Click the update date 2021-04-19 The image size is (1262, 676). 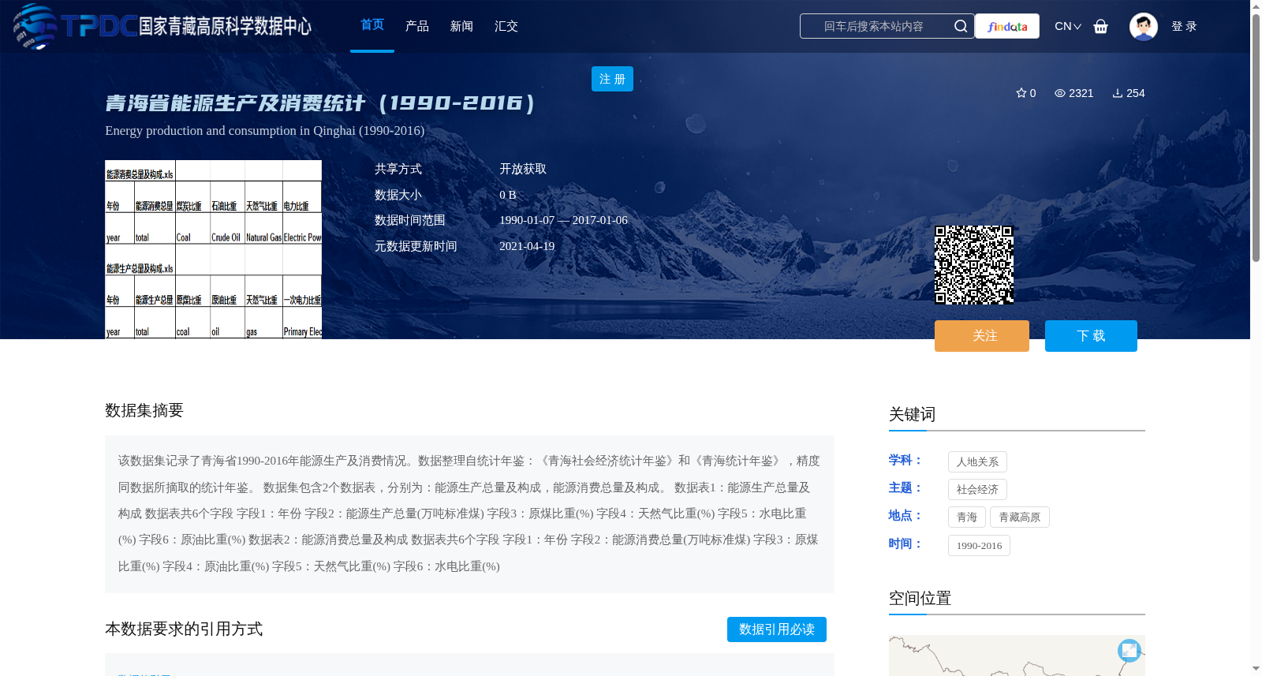click(x=527, y=246)
